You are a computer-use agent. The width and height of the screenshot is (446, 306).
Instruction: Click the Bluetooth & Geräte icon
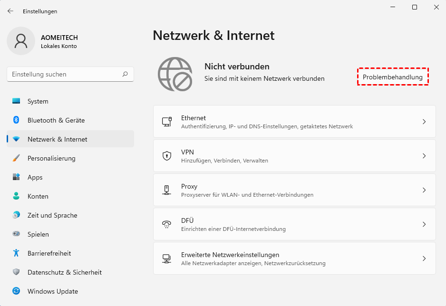click(16, 120)
